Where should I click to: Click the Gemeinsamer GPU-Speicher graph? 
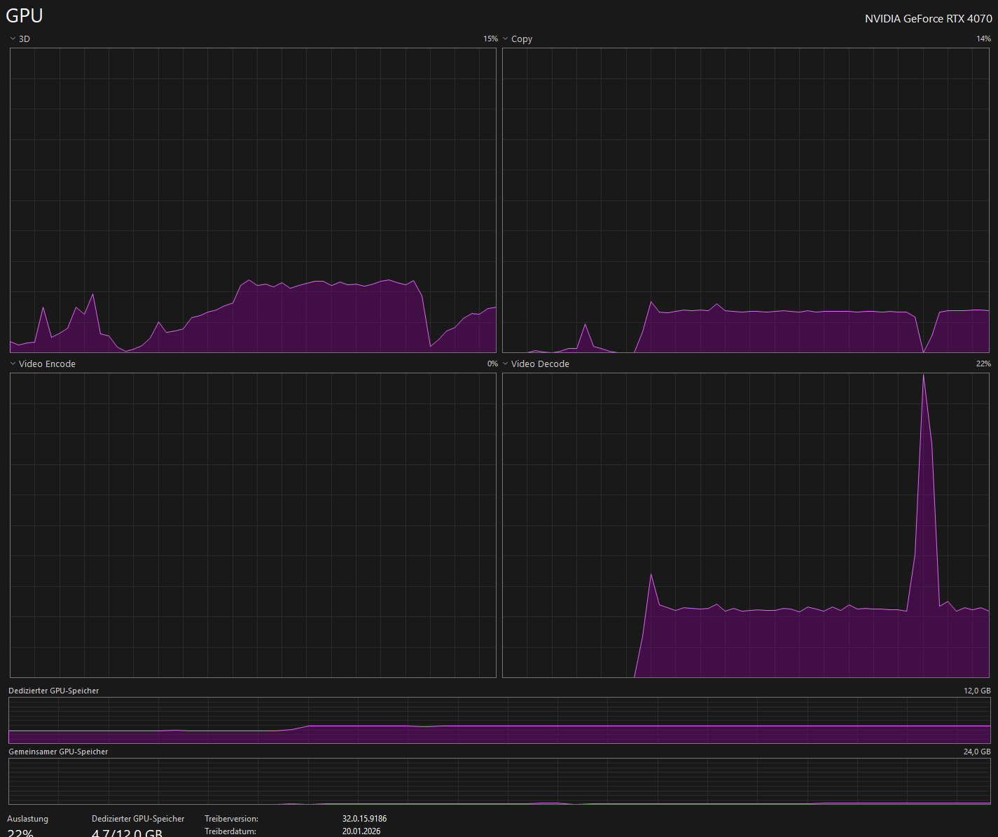[x=499, y=781]
